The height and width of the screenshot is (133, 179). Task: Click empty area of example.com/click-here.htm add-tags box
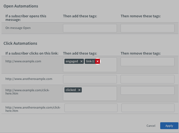pos(90,96)
